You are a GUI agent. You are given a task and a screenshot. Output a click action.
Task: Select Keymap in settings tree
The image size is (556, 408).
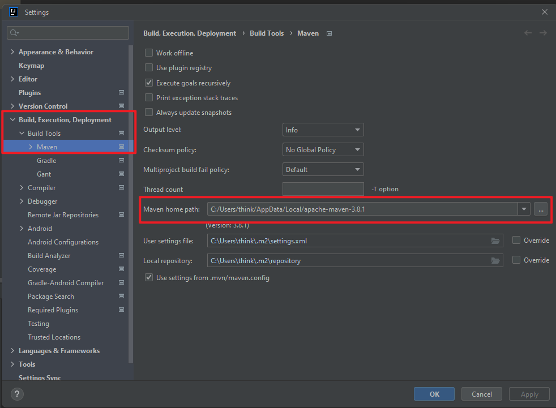click(32, 66)
